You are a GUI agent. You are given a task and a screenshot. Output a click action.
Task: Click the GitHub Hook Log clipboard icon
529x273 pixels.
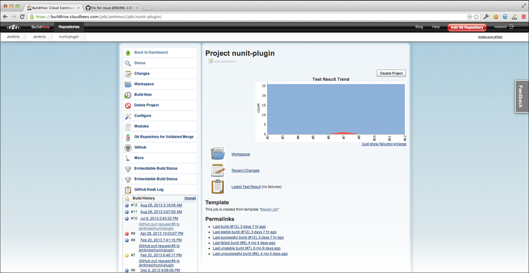tap(128, 190)
